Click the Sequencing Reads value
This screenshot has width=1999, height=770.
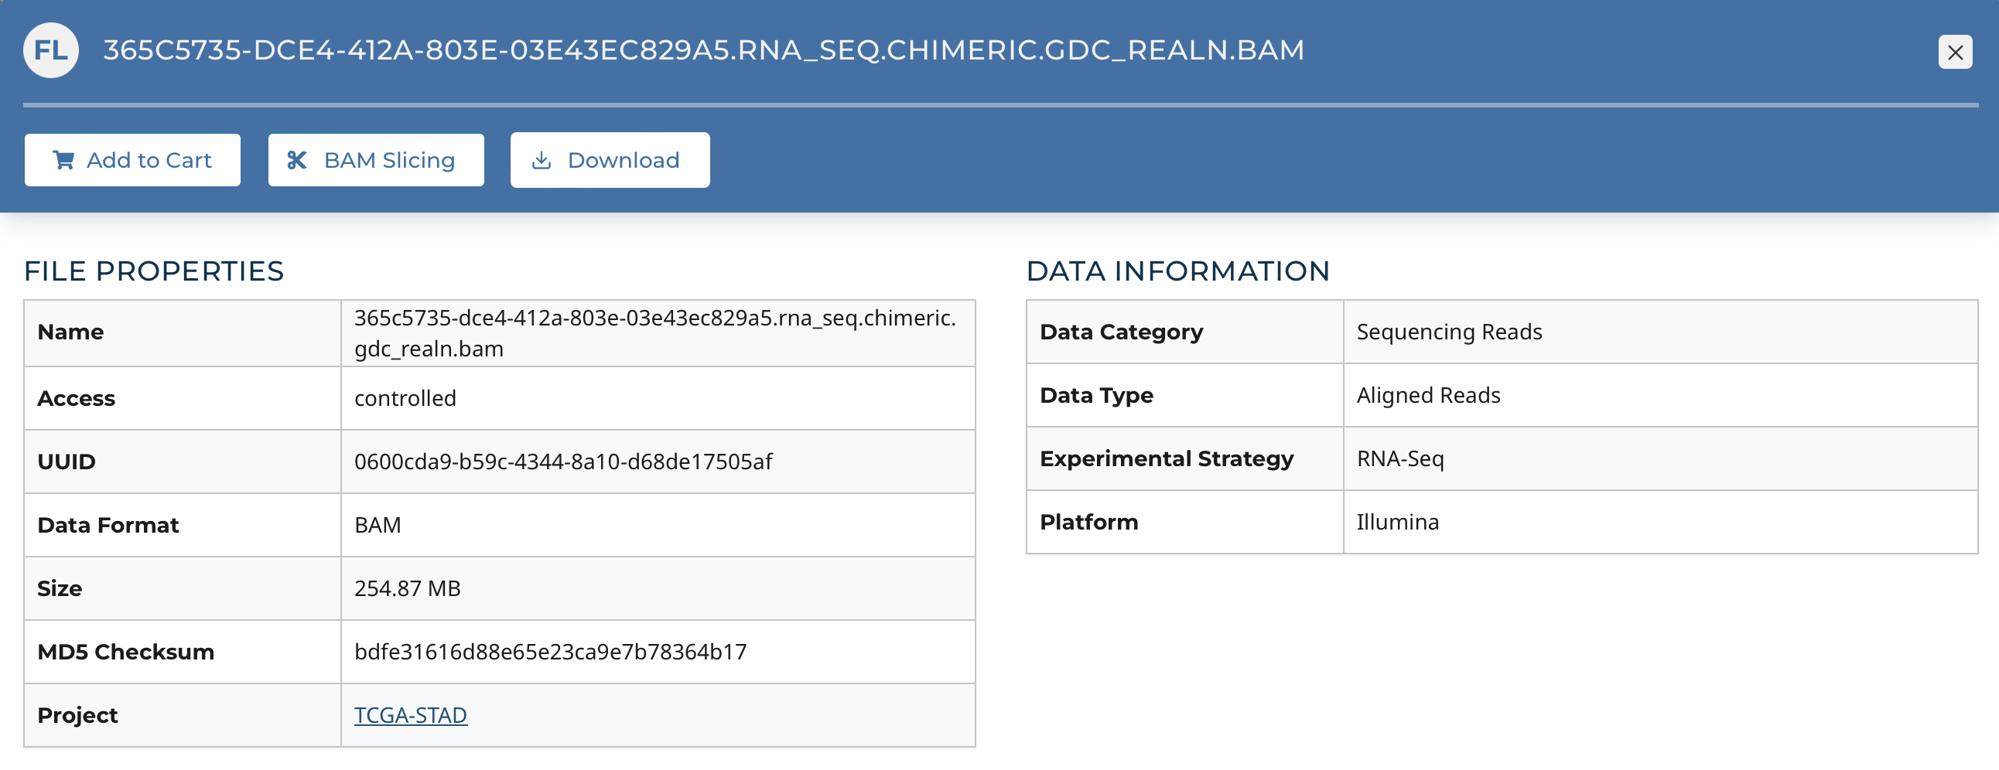pyautogui.click(x=1448, y=332)
